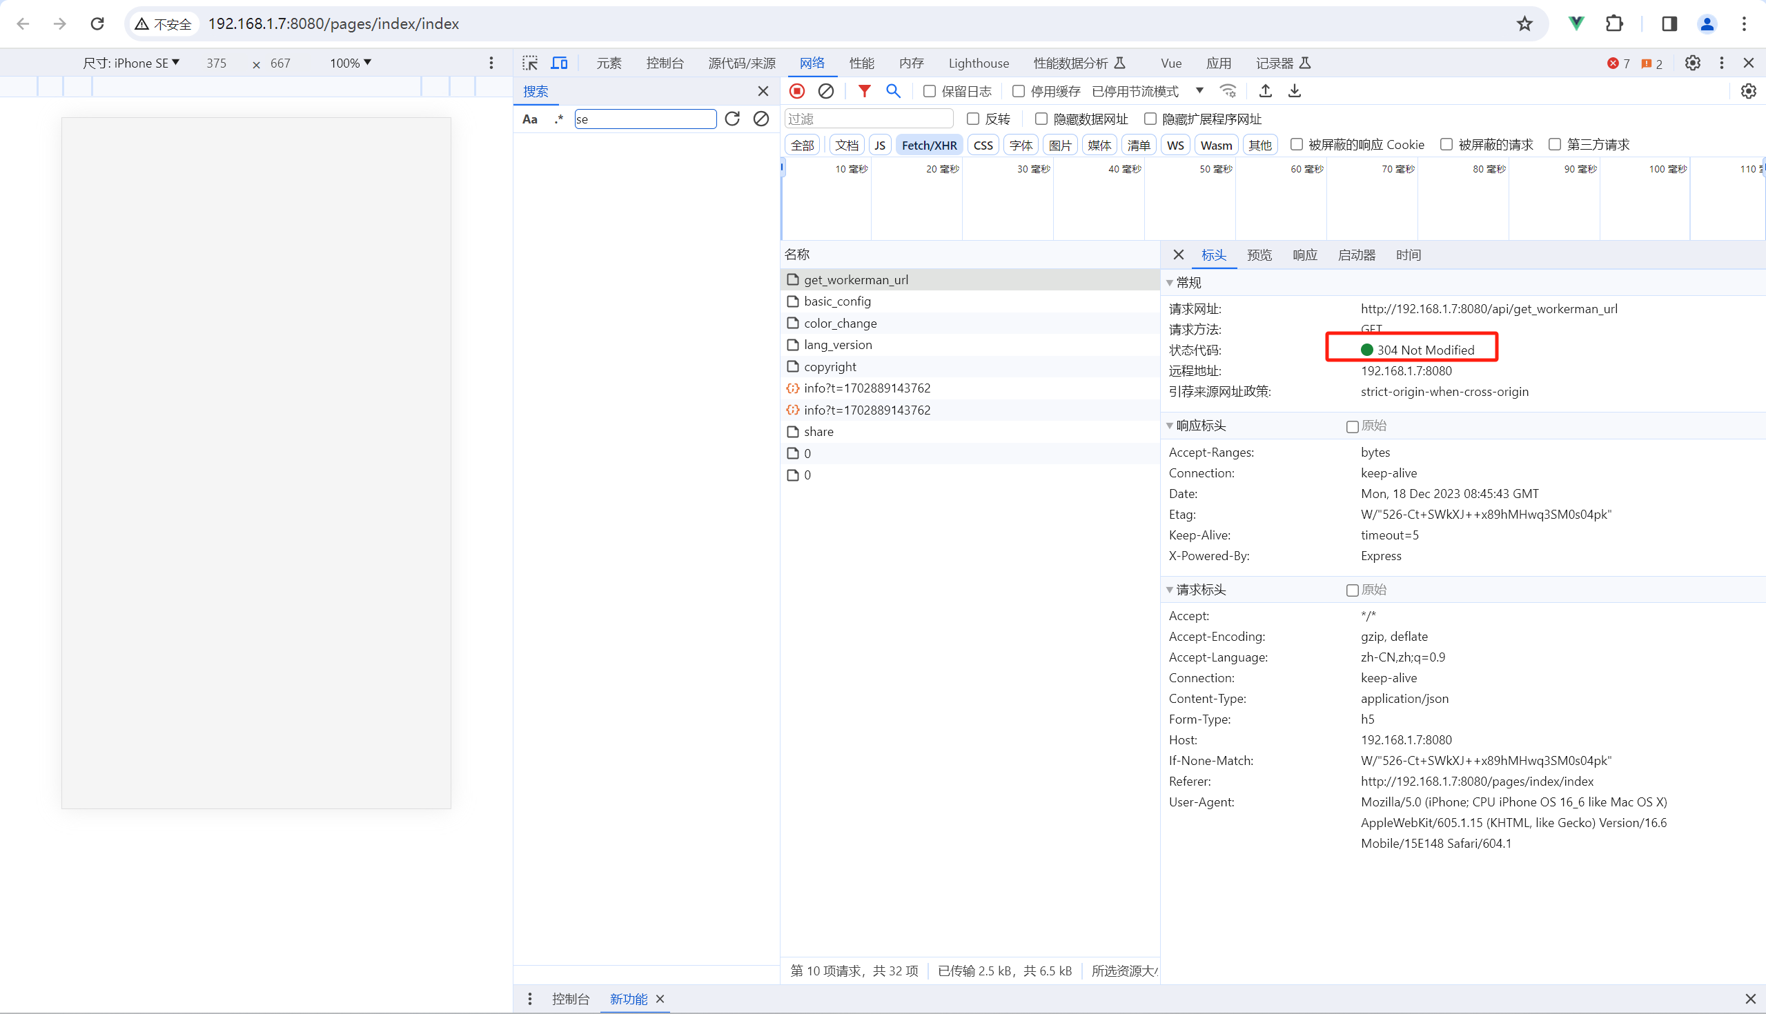Open the Chrome profile avatar
Screen dimensions: 1766x1014
click(1707, 23)
